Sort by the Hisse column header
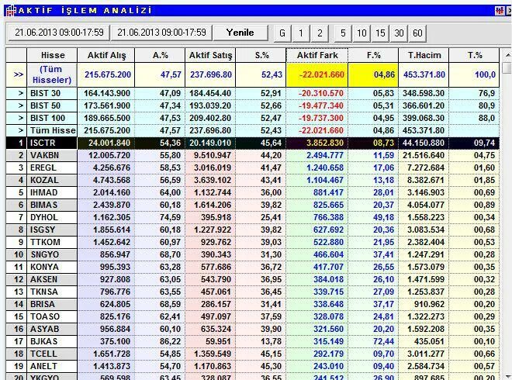This screenshot has height=380, width=512. (52, 55)
